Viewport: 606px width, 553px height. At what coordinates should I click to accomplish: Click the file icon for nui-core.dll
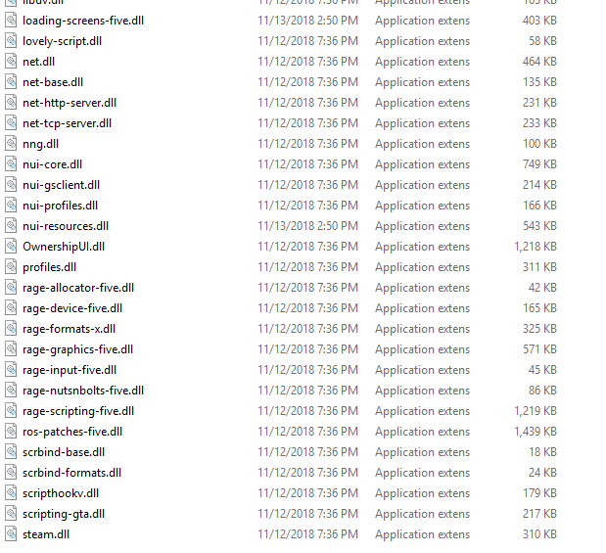coord(11,164)
